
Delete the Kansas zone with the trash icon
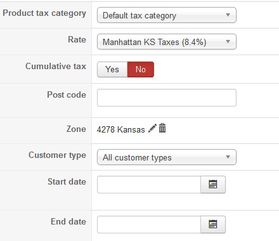pos(162,128)
